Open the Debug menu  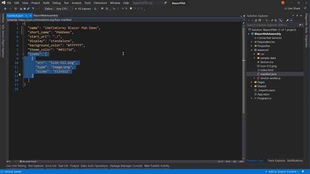57,3
